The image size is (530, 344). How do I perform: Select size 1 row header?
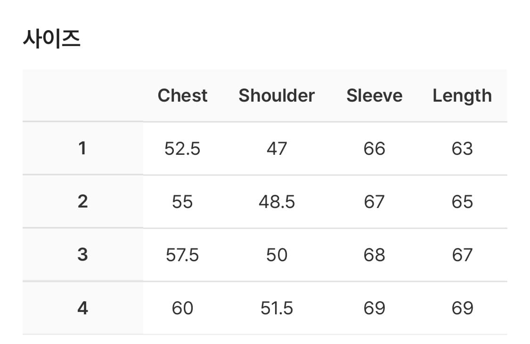coord(82,149)
